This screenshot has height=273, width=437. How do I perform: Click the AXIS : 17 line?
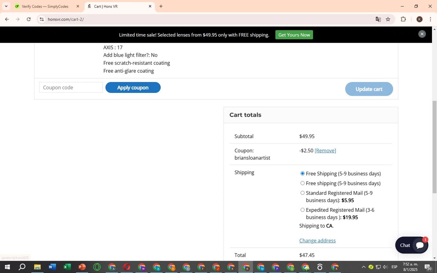click(x=113, y=47)
